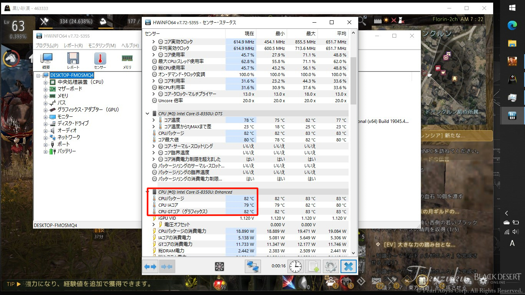Click the Wi-Fi network tray icon
525x295 pixels.
(507, 232)
